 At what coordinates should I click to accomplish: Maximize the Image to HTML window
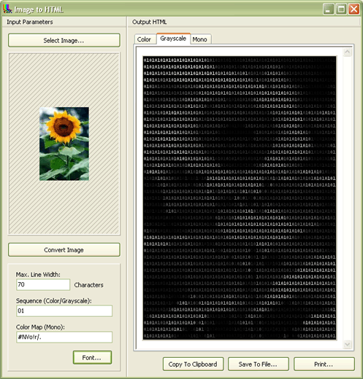341,9
